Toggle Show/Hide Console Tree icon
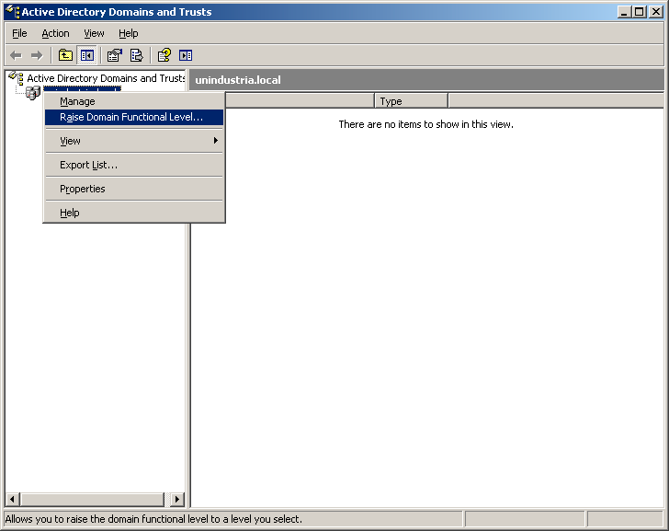The height and width of the screenshot is (531, 669). click(87, 55)
